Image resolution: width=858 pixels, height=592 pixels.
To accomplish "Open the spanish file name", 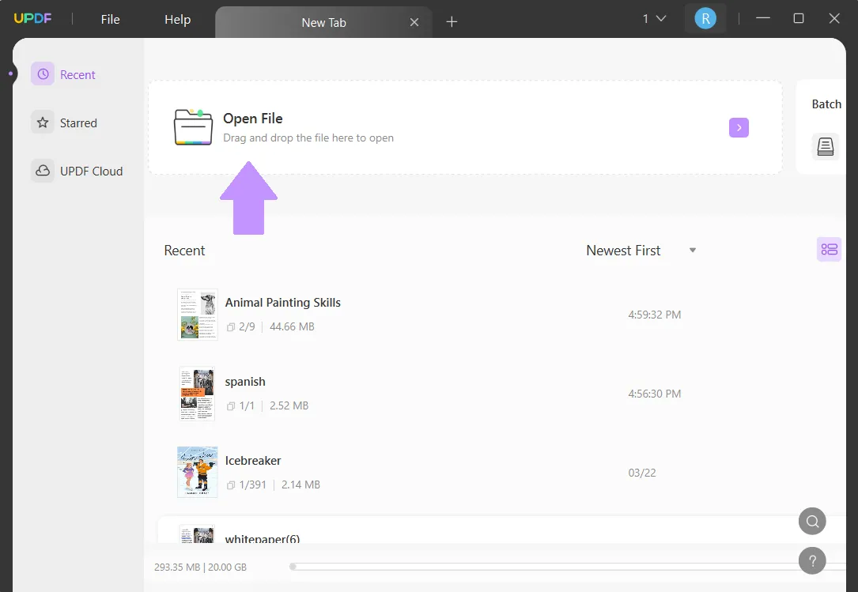I will 245,381.
